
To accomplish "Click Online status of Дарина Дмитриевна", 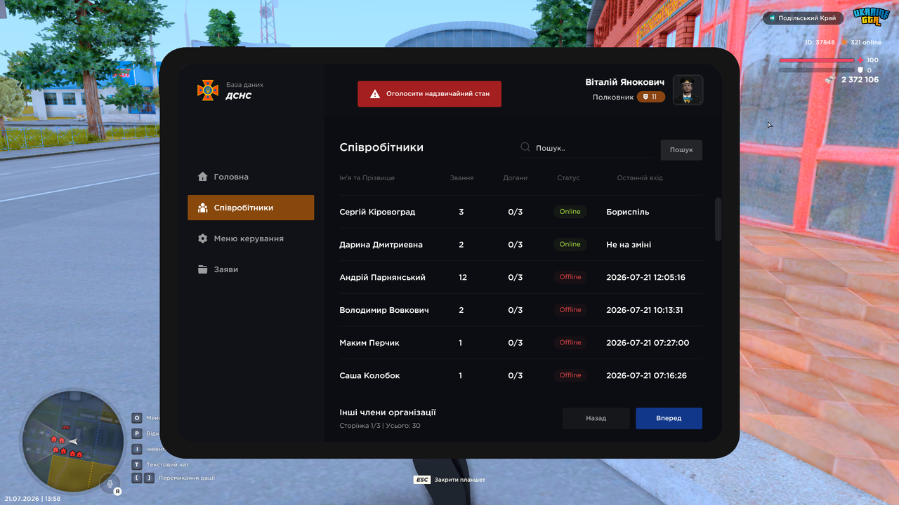I will click(570, 245).
